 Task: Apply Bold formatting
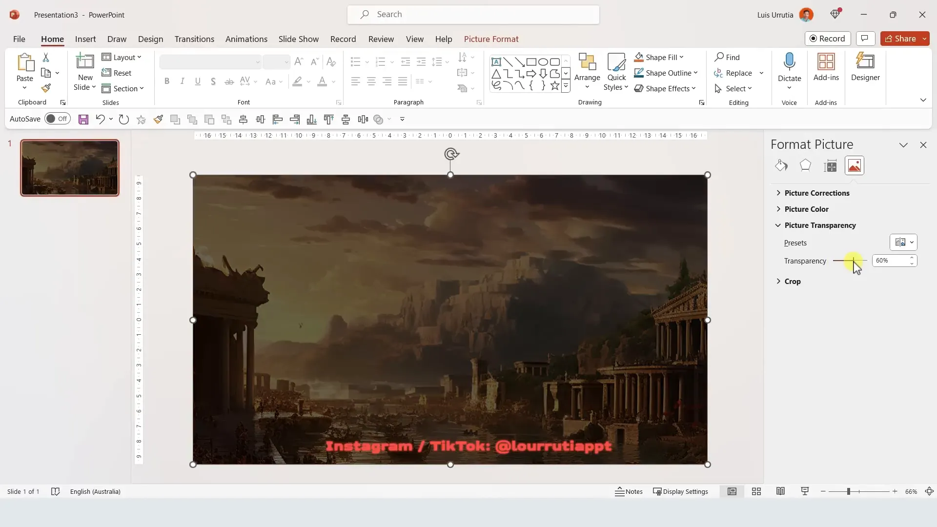coord(167,81)
